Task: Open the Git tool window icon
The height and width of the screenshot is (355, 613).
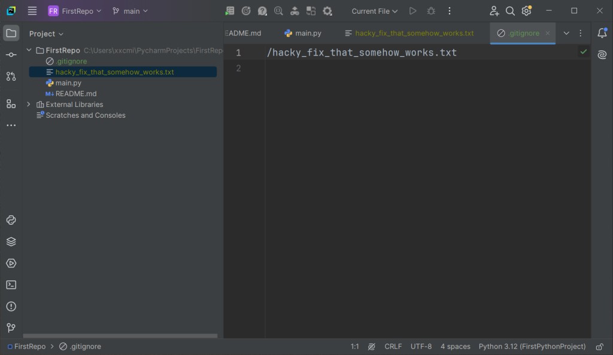Action: (11, 328)
